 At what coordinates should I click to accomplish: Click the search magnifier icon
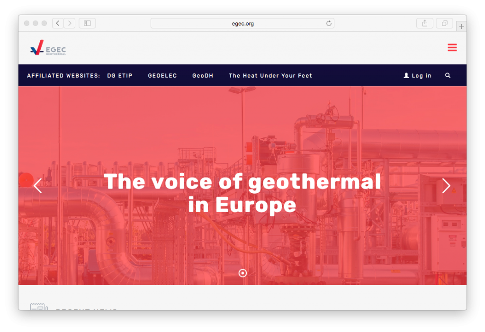pyautogui.click(x=448, y=75)
